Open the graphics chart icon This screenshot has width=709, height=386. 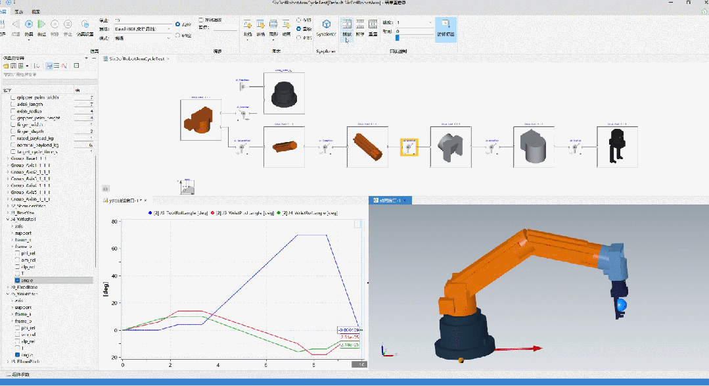(x=273, y=24)
